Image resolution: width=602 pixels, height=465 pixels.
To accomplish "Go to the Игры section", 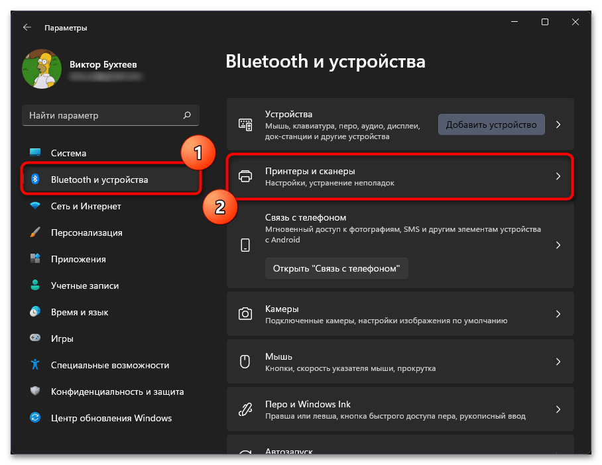I will click(x=111, y=338).
